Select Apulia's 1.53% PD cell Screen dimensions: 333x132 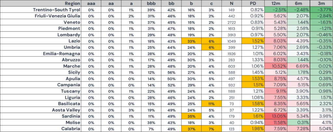253,79
